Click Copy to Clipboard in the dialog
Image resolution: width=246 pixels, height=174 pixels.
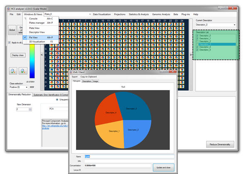coord(89,77)
